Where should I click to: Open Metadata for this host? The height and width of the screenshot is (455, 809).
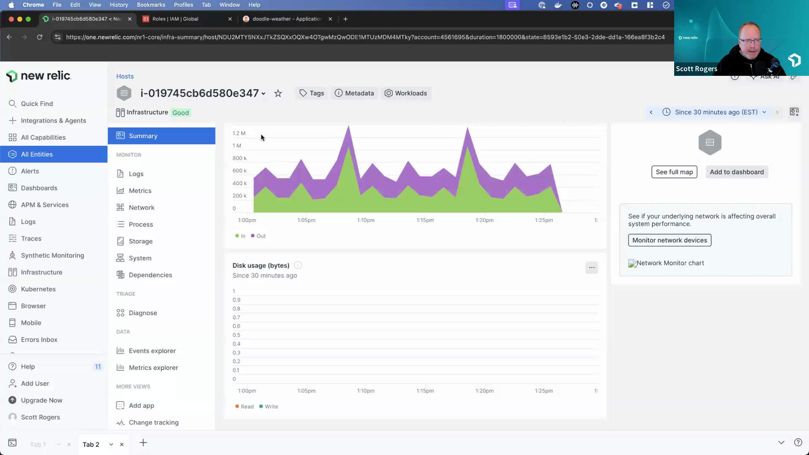(354, 93)
